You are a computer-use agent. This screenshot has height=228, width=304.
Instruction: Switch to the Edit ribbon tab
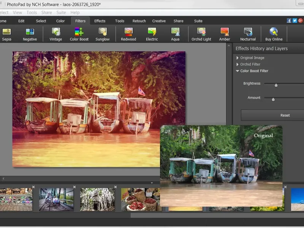(x=21, y=21)
